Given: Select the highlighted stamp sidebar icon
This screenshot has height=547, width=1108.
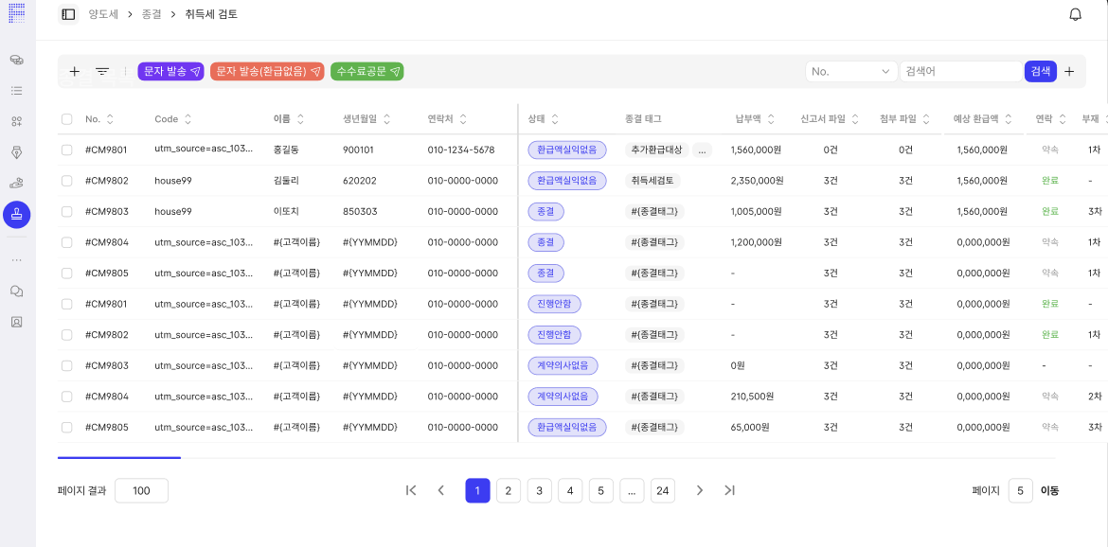Looking at the screenshot, I should point(16,215).
